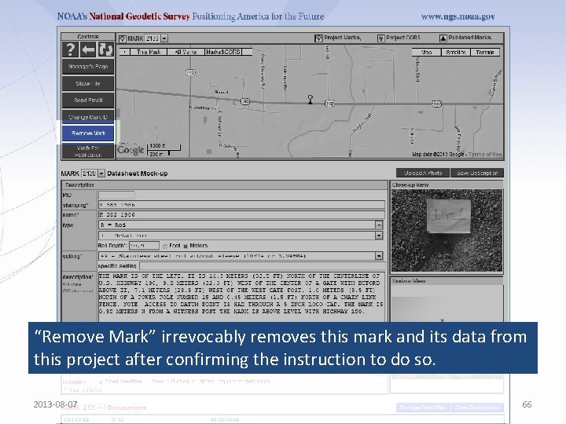The width and height of the screenshot is (566, 424).
Task: Click the specific setting input field
Action: click(x=262, y=266)
